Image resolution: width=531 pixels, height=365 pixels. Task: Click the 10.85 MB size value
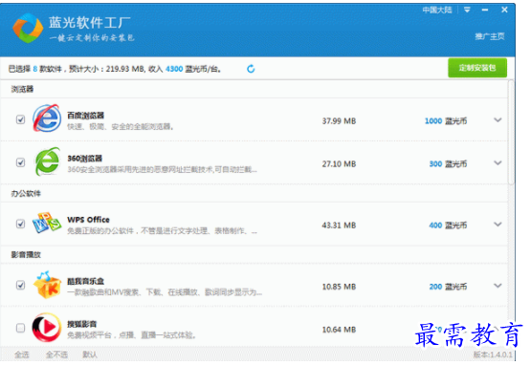point(339,287)
